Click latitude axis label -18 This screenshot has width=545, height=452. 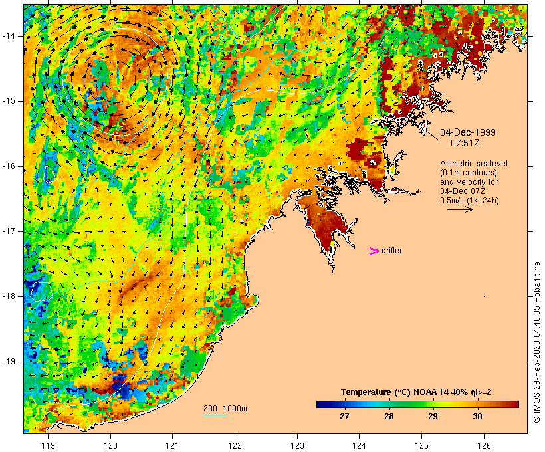click(x=9, y=296)
